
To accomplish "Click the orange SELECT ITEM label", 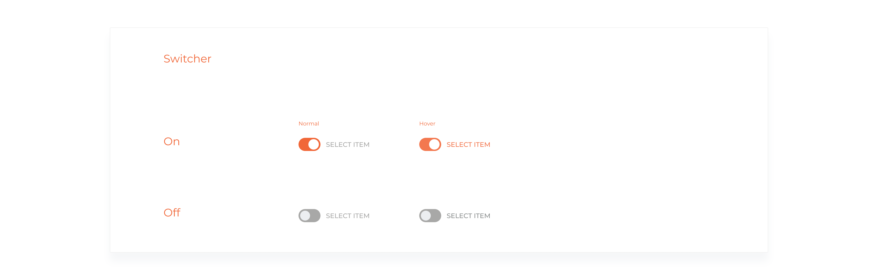I will (468, 145).
